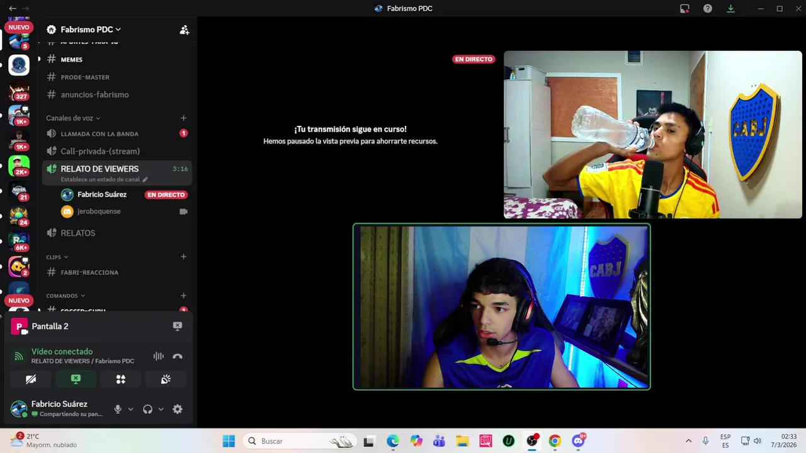This screenshot has width=806, height=453.
Task: Add channel to COMANDOS category
Action: coord(183,296)
